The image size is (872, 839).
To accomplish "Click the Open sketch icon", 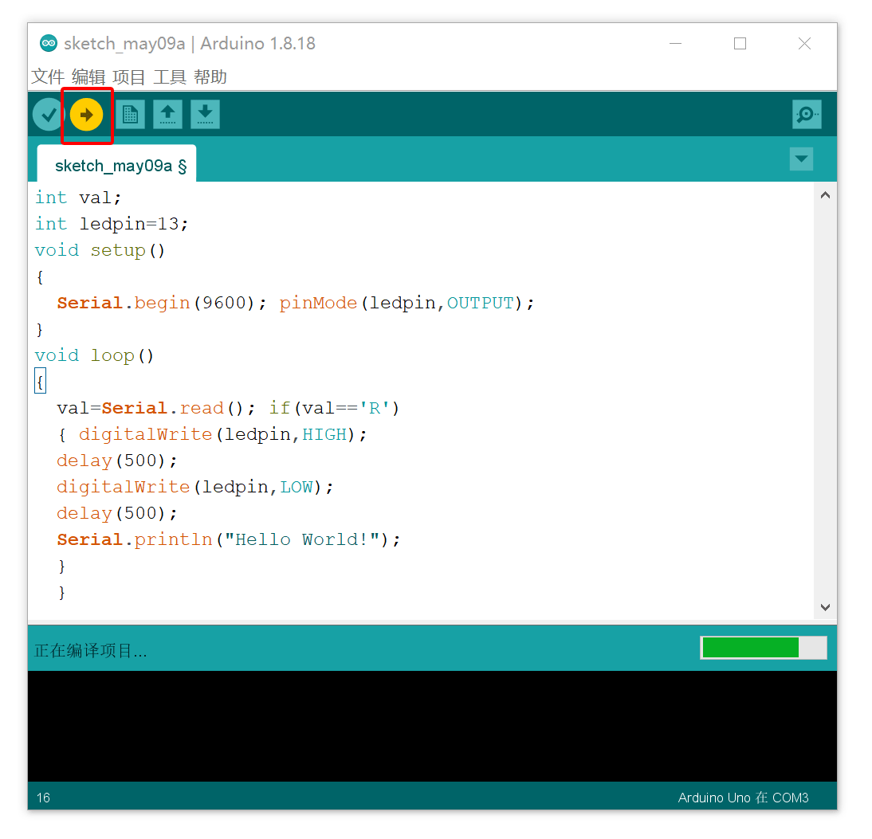I will (167, 114).
